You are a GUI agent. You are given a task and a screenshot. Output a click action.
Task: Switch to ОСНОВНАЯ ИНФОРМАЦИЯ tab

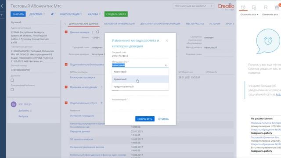pyautogui.click(x=119, y=24)
